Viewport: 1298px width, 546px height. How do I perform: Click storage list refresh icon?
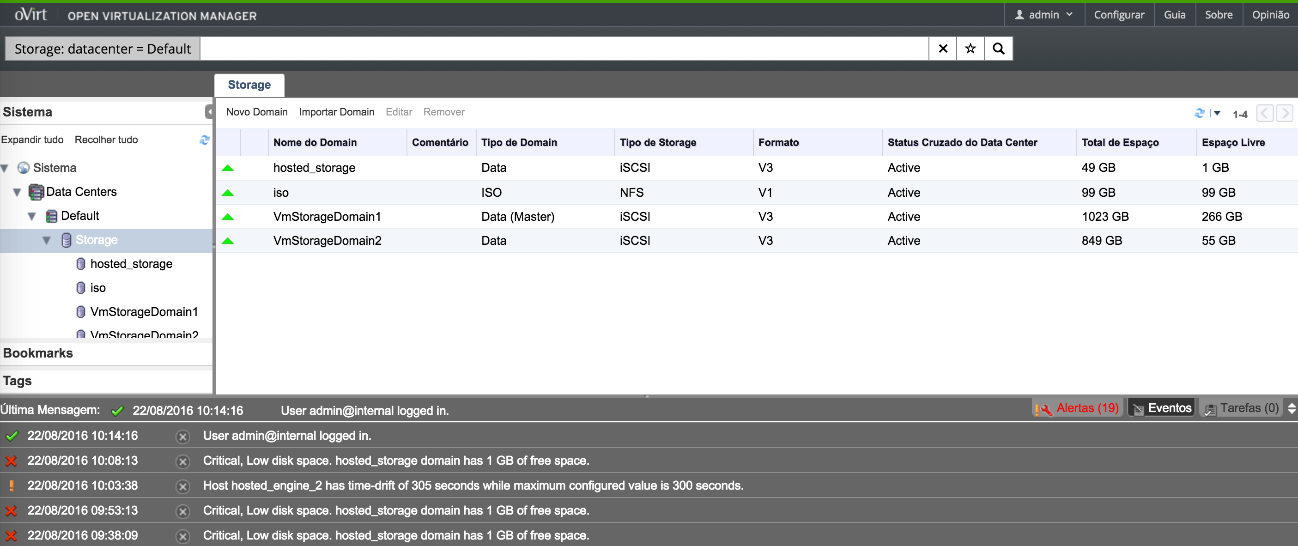coord(1199,113)
